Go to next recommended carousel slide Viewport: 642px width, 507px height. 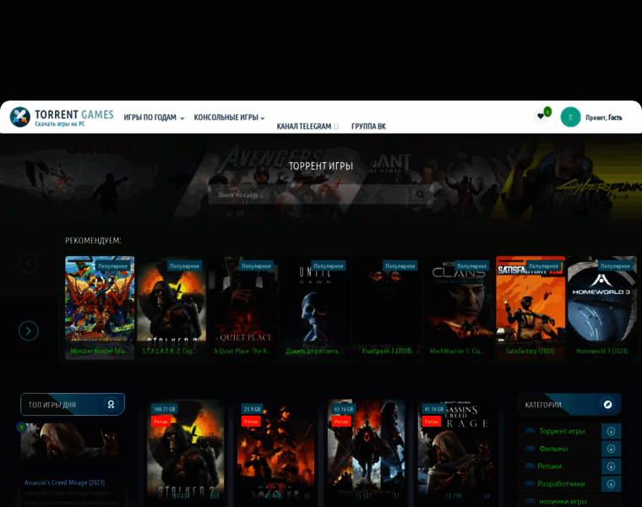[29, 331]
